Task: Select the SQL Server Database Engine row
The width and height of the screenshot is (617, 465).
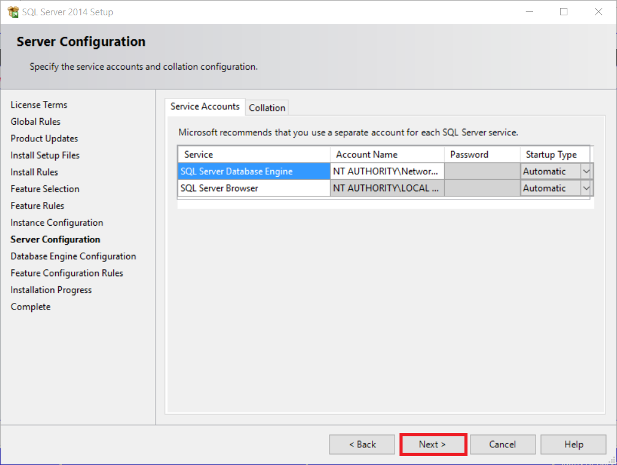Action: tap(254, 171)
